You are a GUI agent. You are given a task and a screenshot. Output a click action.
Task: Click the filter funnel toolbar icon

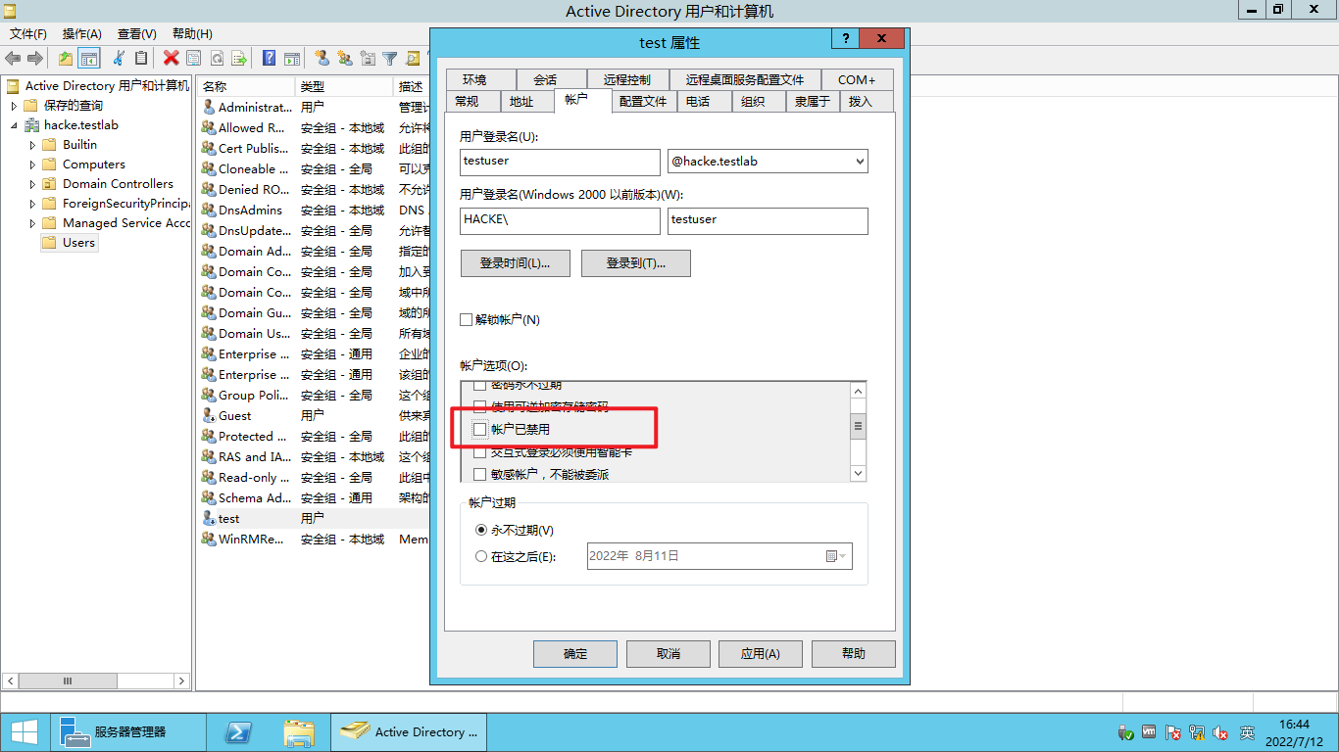coord(389,59)
